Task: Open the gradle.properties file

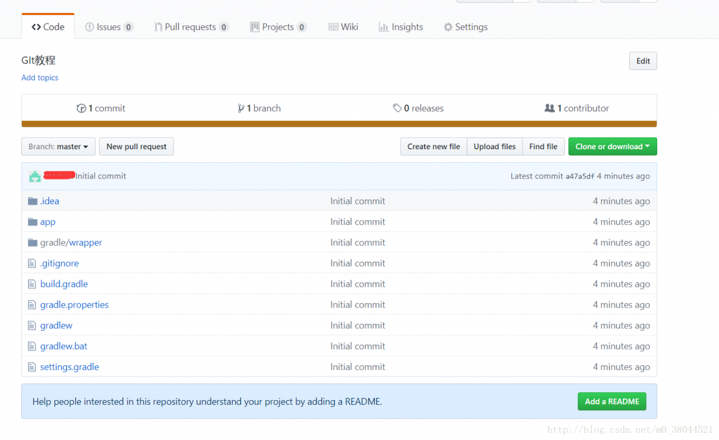Action: click(x=75, y=305)
